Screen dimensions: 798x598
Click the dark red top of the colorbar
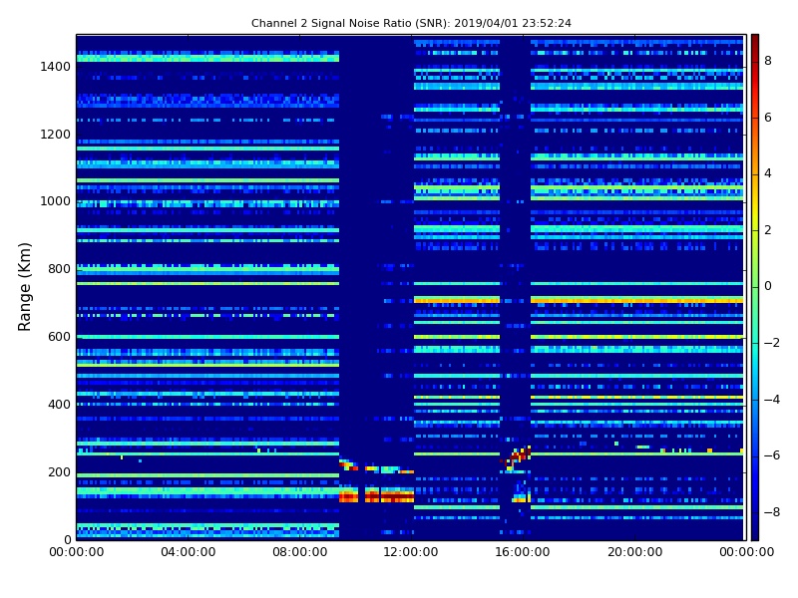(755, 41)
